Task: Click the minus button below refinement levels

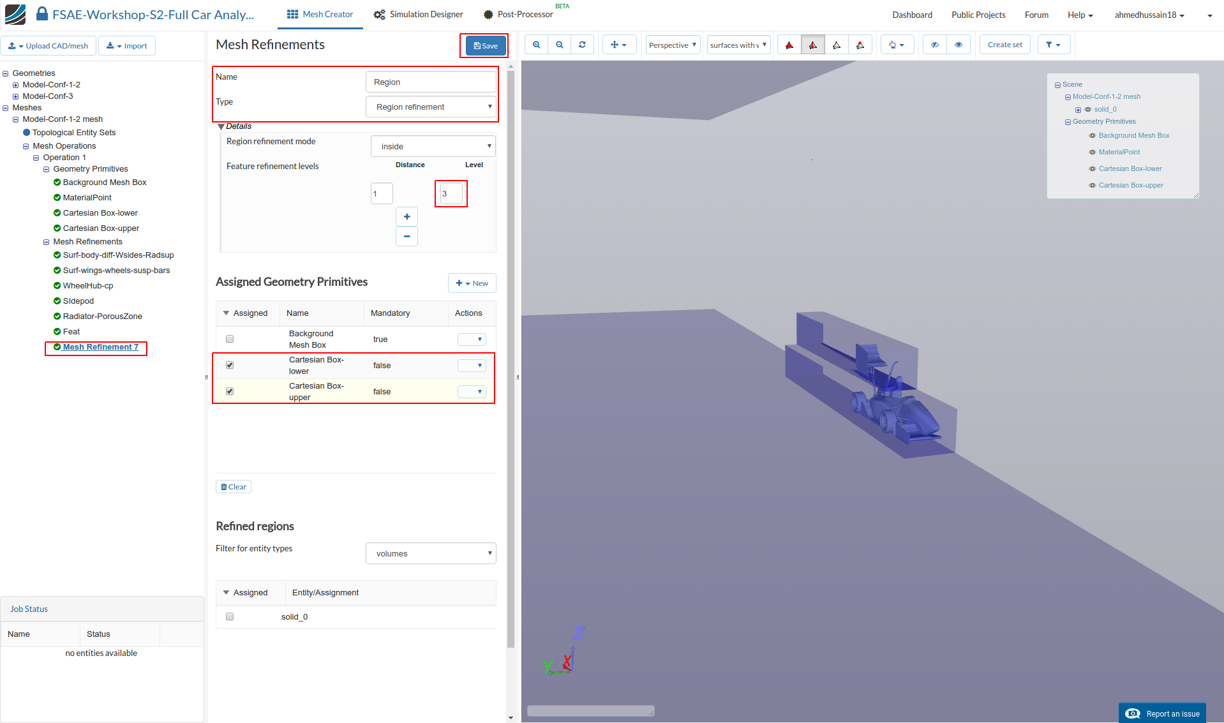Action: click(407, 237)
